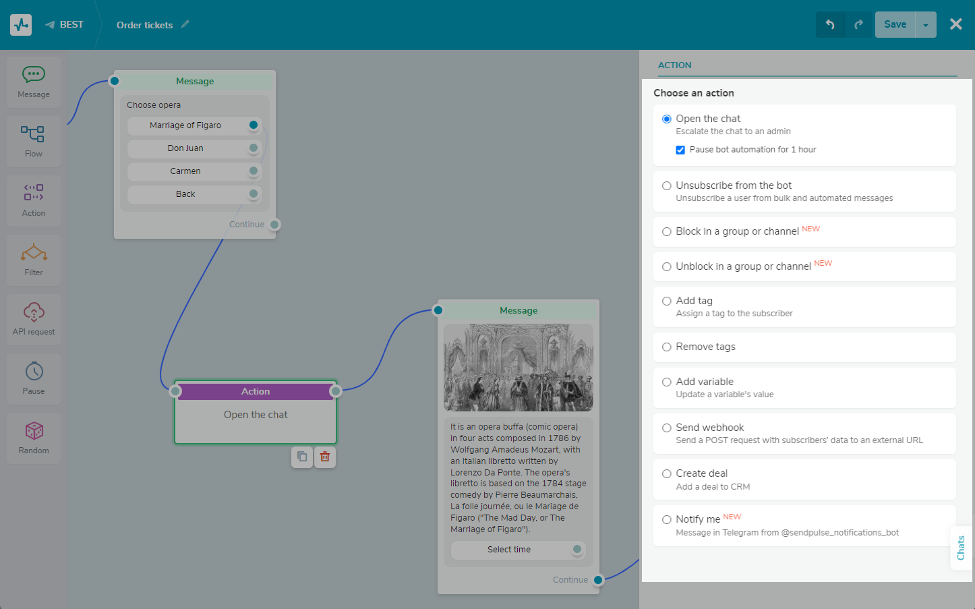The height and width of the screenshot is (609, 975).
Task: Click the undo arrow button
Action: (830, 25)
